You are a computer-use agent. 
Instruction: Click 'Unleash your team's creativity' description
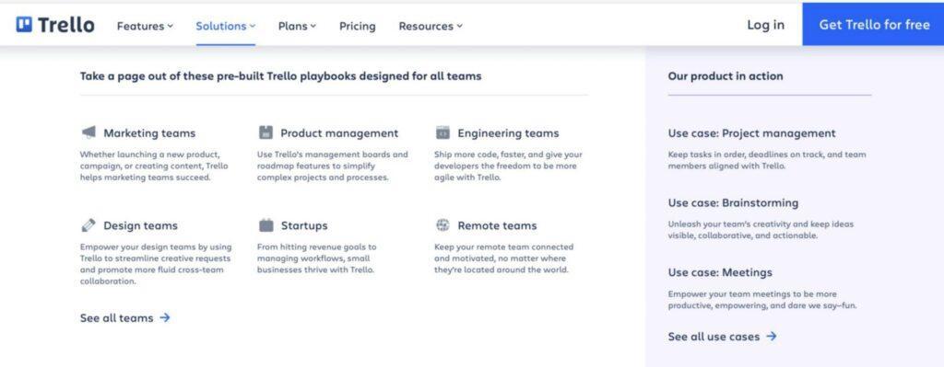coord(761,229)
